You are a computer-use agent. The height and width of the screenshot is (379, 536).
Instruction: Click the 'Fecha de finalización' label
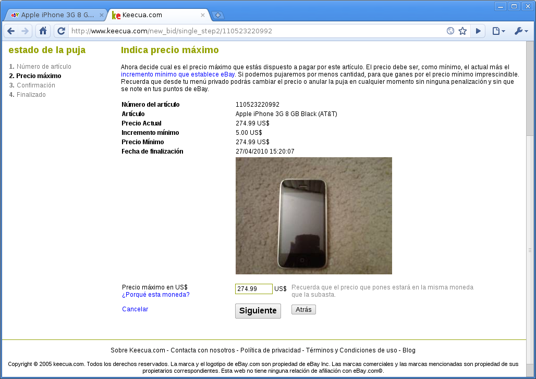[x=152, y=151]
